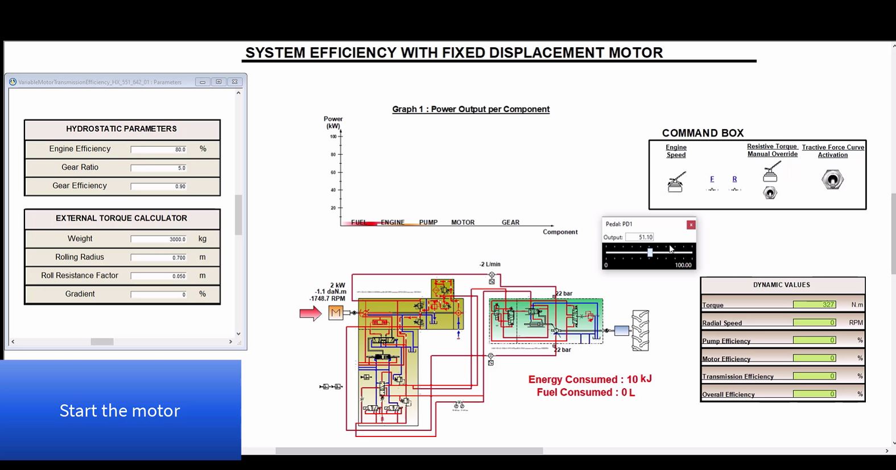Click the Roll Resistance Factor value field

(x=159, y=276)
